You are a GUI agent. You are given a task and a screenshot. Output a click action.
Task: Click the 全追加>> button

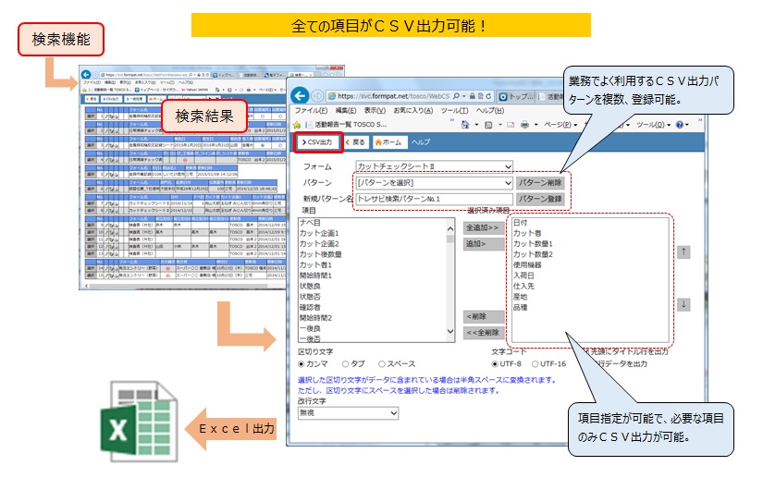pos(483,227)
